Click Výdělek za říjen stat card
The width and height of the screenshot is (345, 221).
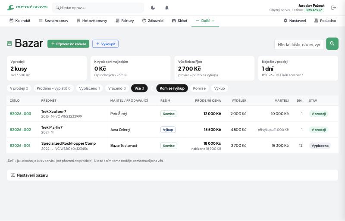click(214, 68)
